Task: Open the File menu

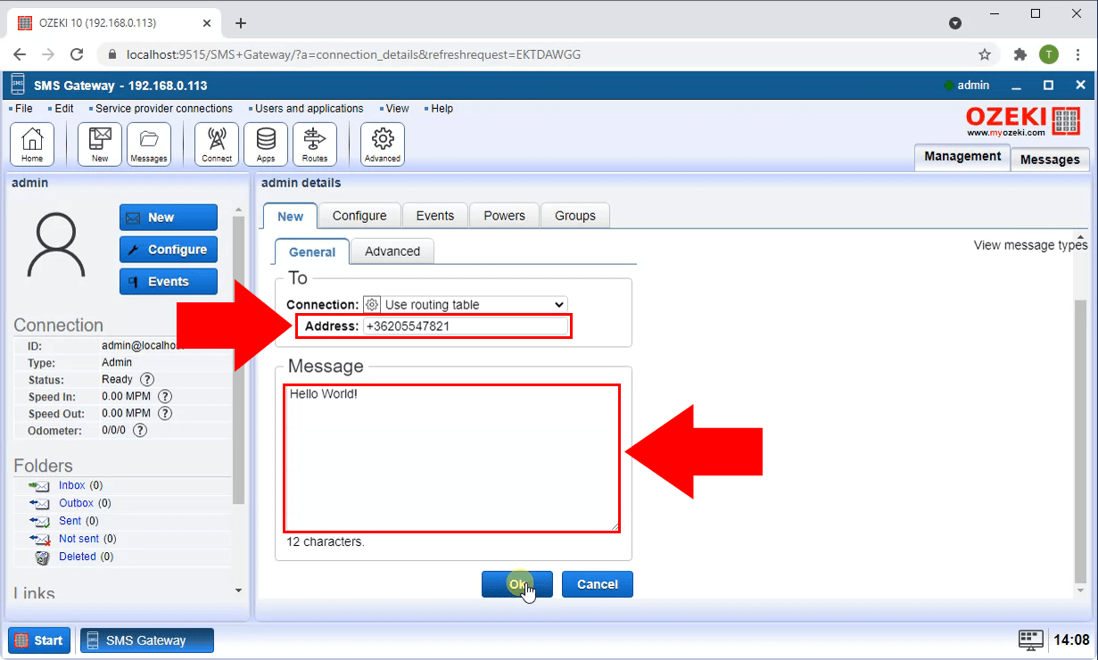Action: (23, 109)
